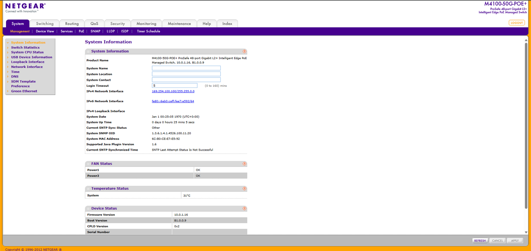Open Services submenu
531x251 pixels.
[x=67, y=31]
